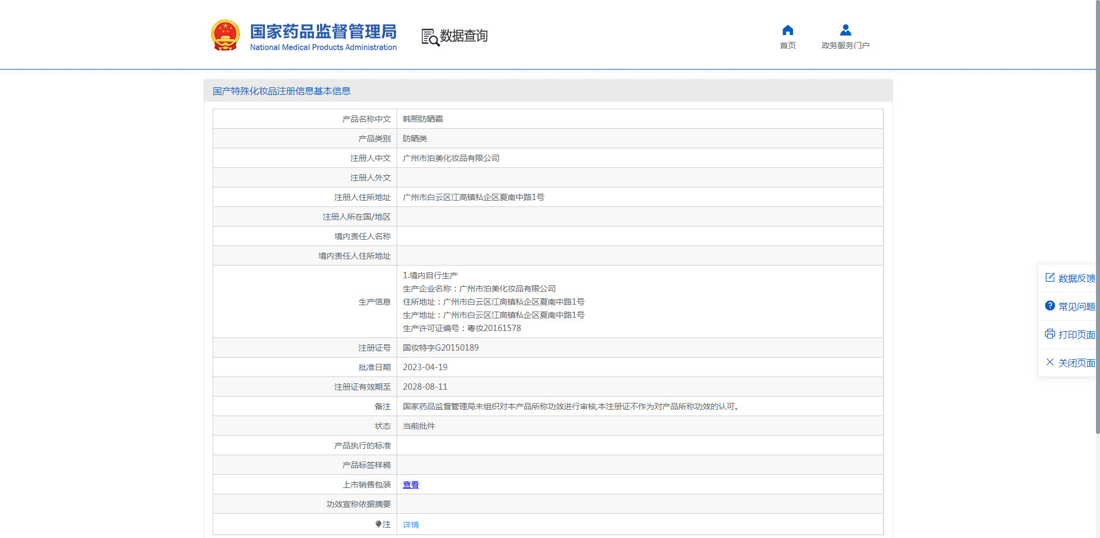Click registration number 国妆特字G20150189
This screenshot has height=538, width=1100.
click(440, 348)
